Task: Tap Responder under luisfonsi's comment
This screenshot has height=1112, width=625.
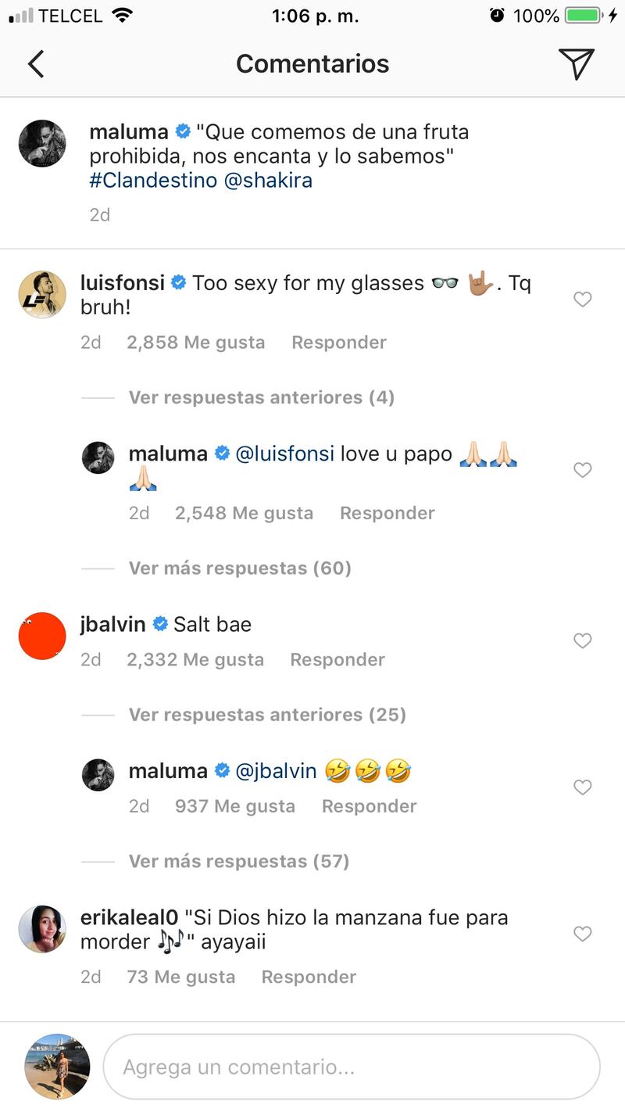Action: coord(339,343)
